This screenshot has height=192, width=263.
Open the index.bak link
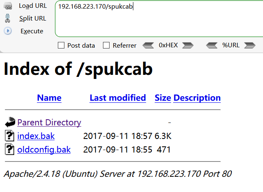tap(36, 136)
